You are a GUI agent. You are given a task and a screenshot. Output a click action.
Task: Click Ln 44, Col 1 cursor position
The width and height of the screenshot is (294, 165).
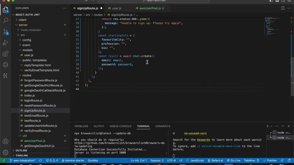tap(139, 160)
